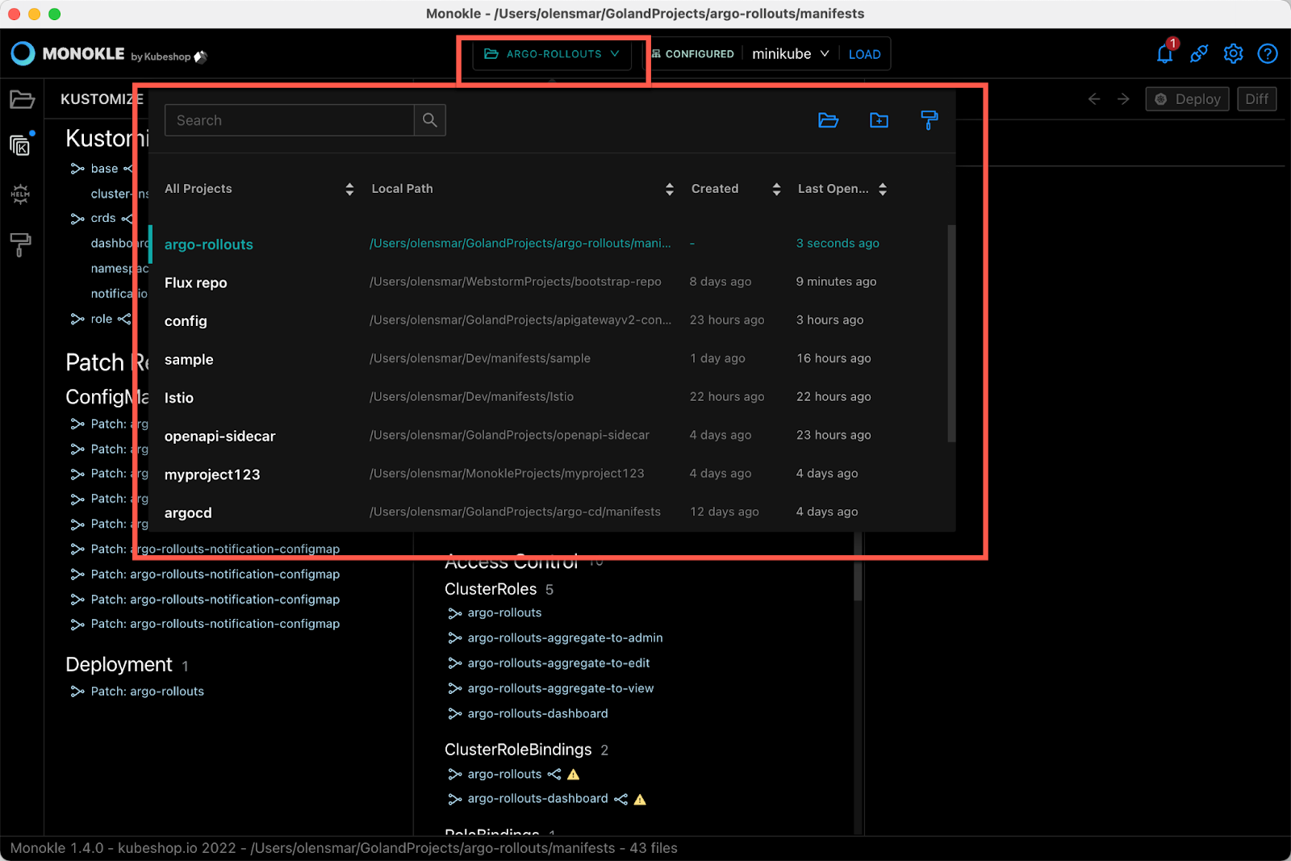Select argo-rollouts-aggregate-to-edit ClusterRole
The image size is (1291, 861).
pos(558,663)
